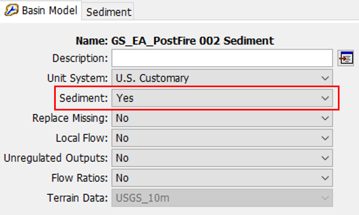Click inside the Description text field
The width and height of the screenshot is (359, 215).
tap(222, 58)
